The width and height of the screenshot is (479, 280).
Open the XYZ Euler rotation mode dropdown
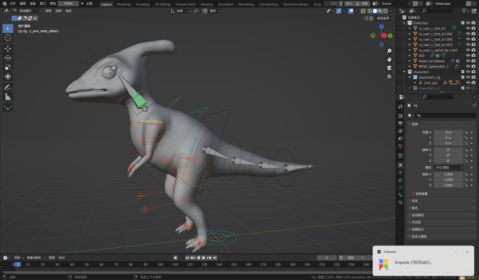448,167
